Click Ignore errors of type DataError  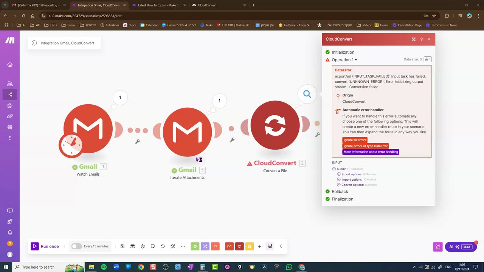[x=366, y=146]
